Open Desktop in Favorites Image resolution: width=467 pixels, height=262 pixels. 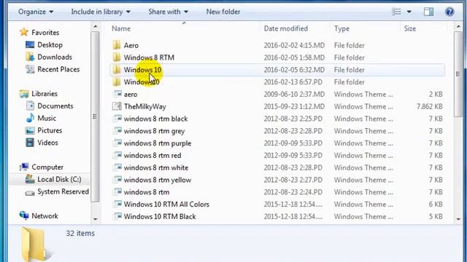(x=50, y=45)
